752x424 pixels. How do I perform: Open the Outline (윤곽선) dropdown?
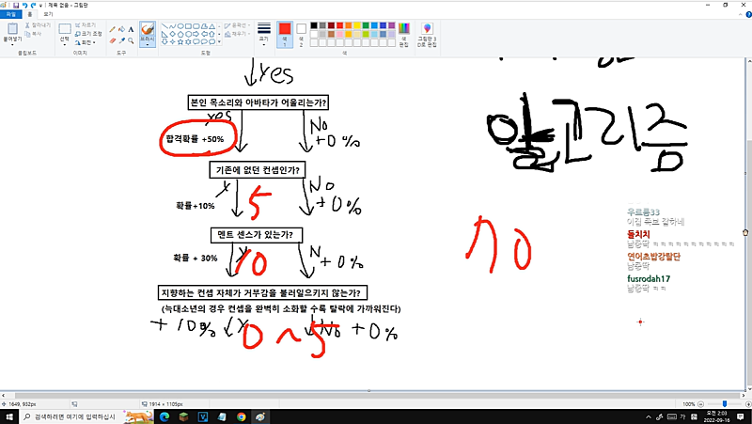click(x=238, y=25)
